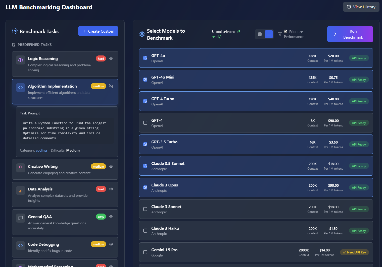Uncheck the Claude 3 Opus model

pyautogui.click(x=145, y=187)
